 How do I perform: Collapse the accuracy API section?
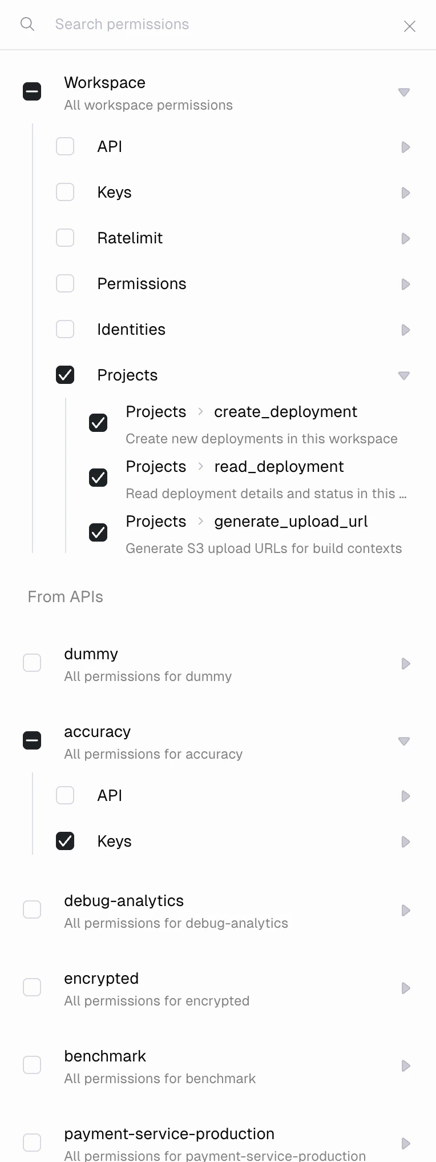(403, 740)
